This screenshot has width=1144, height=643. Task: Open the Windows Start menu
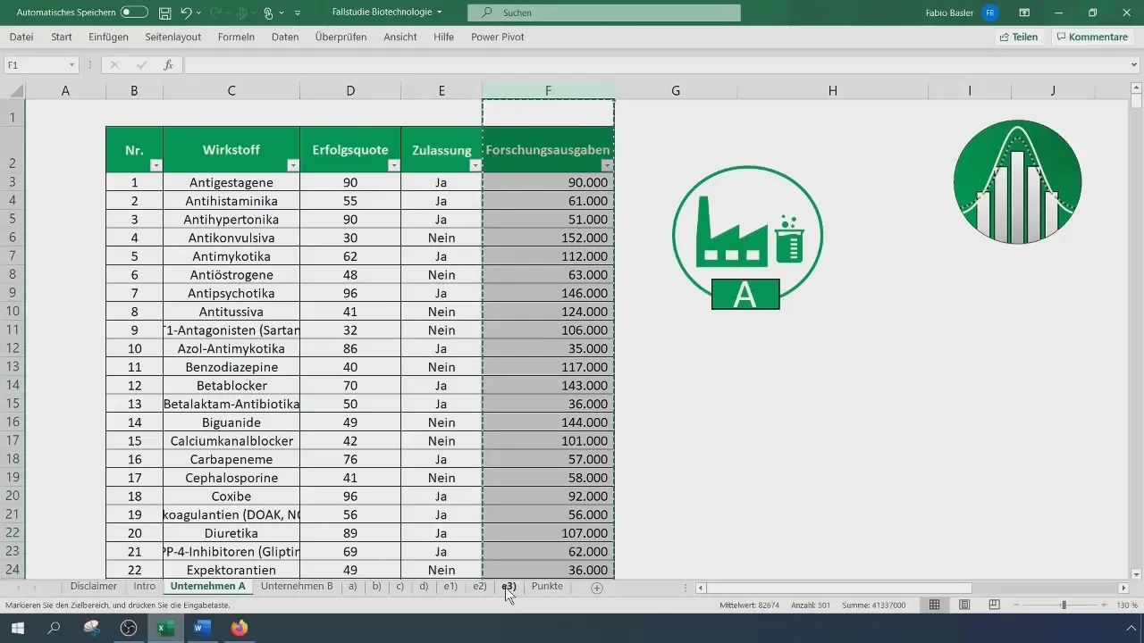(x=17, y=628)
